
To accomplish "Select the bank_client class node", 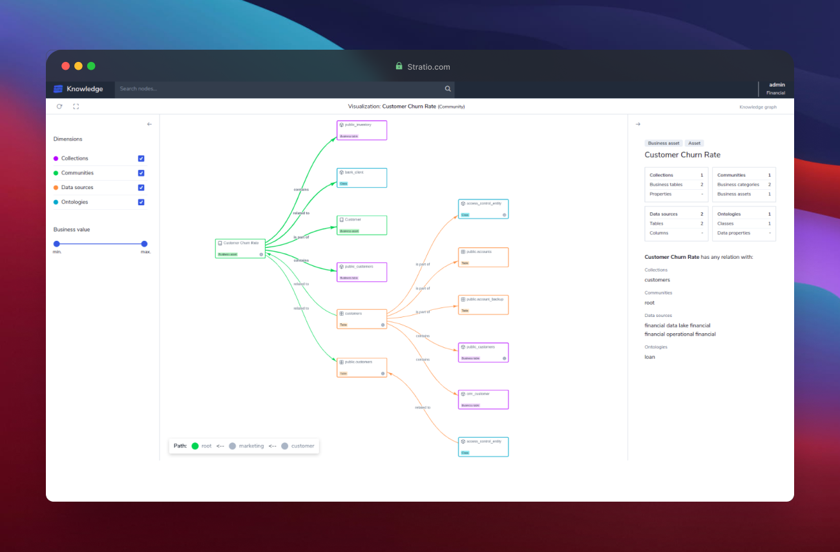I will point(361,178).
